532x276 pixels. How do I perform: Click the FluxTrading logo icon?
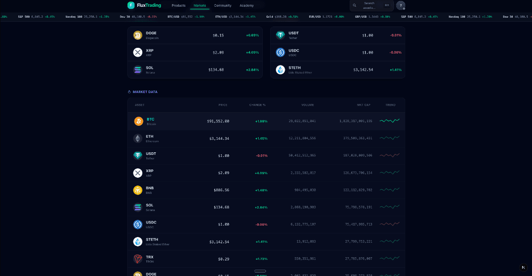point(131,5)
